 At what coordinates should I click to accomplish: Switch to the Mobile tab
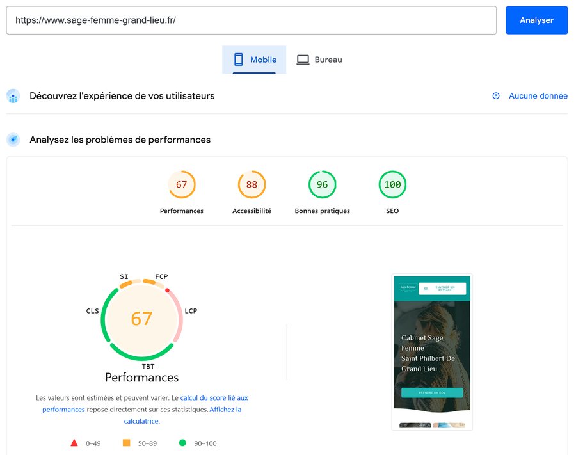[254, 59]
